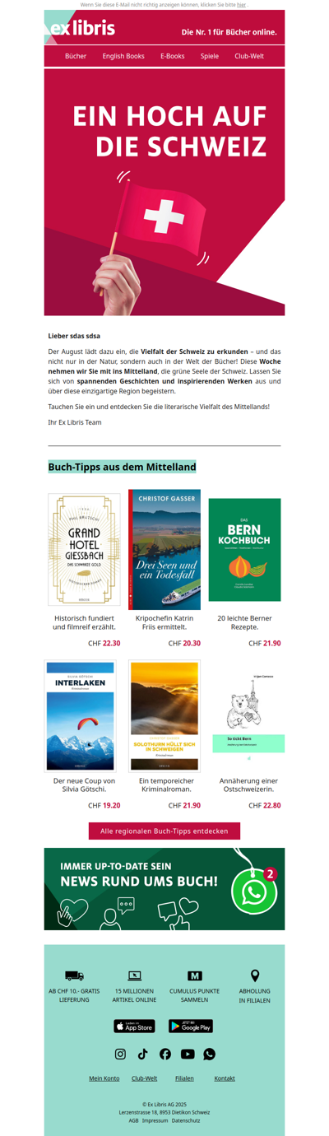Screen dimensions: 329x1136
Task: Follow the Mein Konto footer link
Action: [104, 1078]
